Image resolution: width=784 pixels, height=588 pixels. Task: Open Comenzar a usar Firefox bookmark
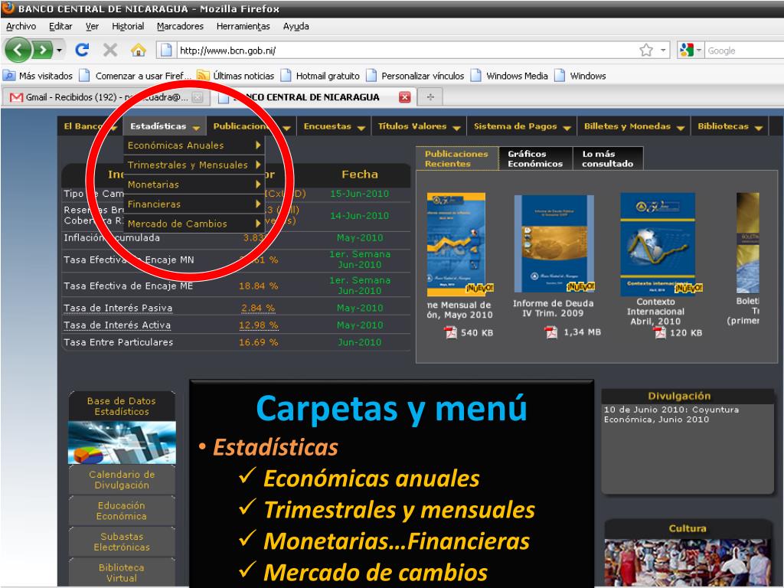pyautogui.click(x=136, y=76)
